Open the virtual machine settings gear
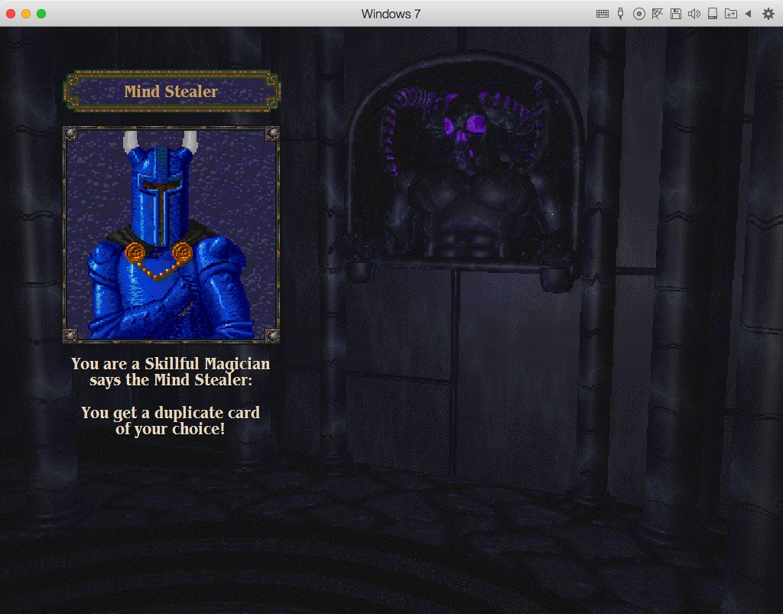 tap(768, 14)
